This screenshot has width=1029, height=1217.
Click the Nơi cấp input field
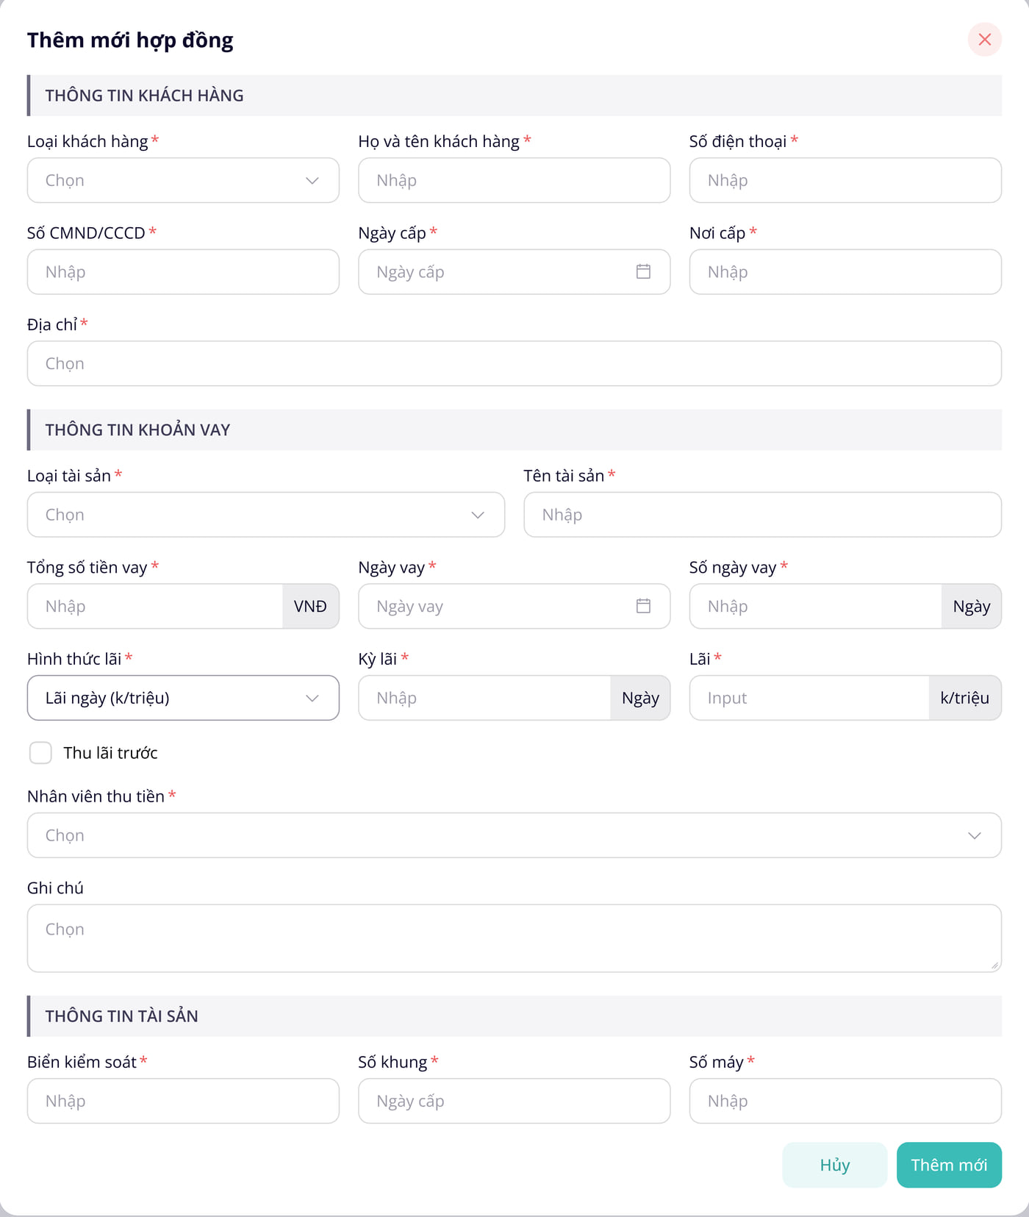[x=845, y=272]
